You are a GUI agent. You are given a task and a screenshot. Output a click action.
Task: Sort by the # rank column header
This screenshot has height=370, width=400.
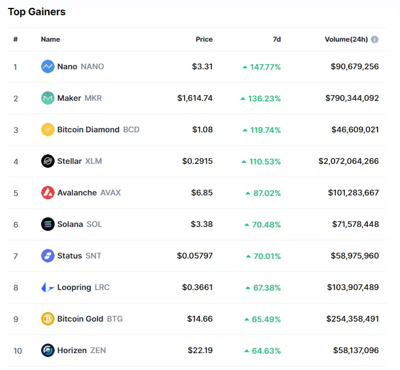click(16, 39)
